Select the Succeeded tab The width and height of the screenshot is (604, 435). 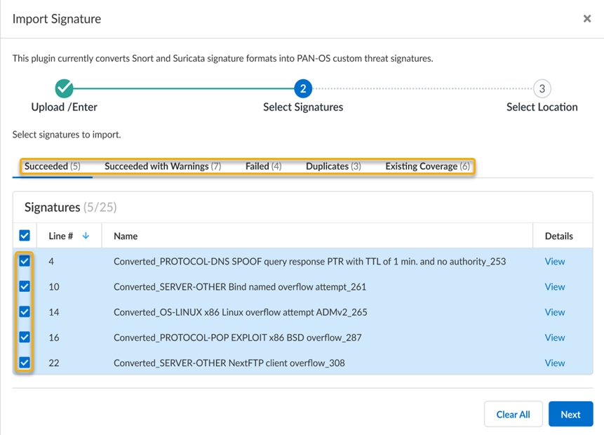[52, 166]
